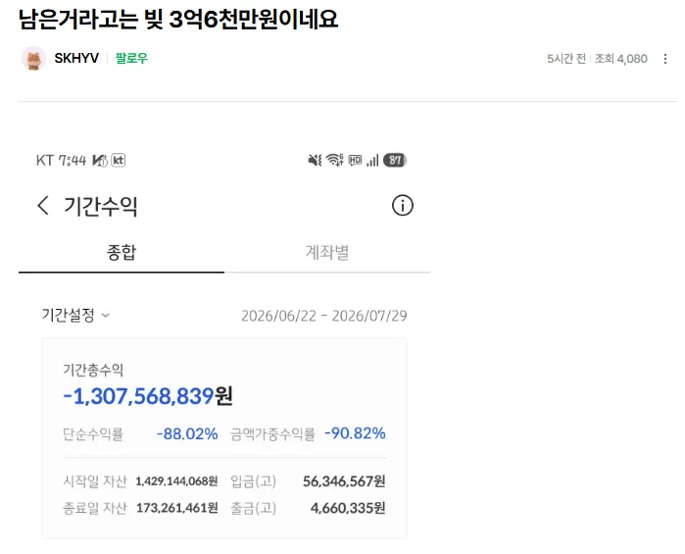
Task: Tap the battery 87 indicator
Action: tap(395, 161)
